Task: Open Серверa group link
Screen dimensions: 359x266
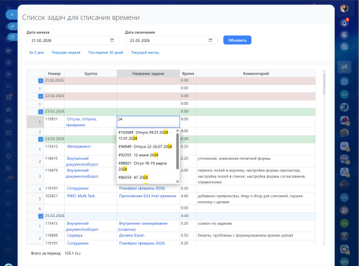Action: click(75, 235)
